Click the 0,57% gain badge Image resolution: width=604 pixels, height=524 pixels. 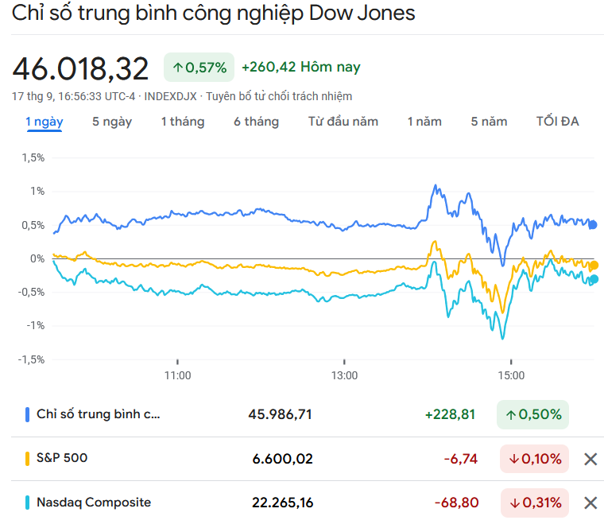click(199, 68)
